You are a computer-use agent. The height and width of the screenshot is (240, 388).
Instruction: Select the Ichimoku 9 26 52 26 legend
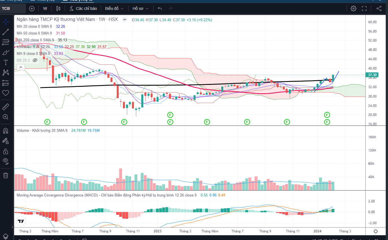33,47
